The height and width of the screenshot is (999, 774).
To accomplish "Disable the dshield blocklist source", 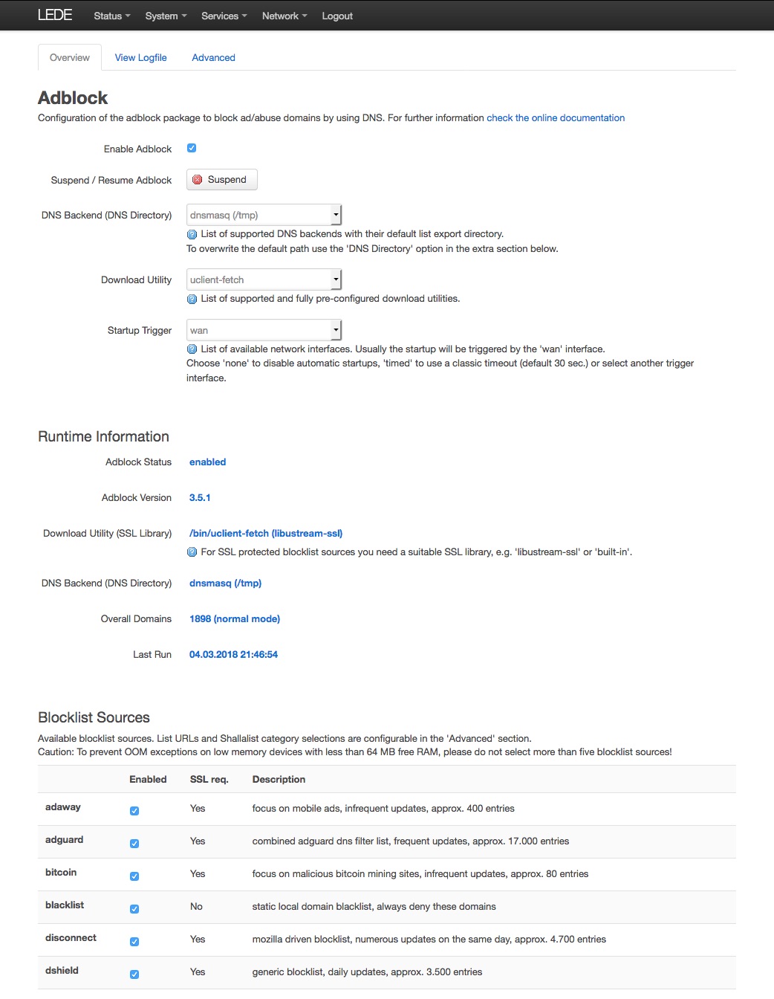I will pyautogui.click(x=134, y=974).
